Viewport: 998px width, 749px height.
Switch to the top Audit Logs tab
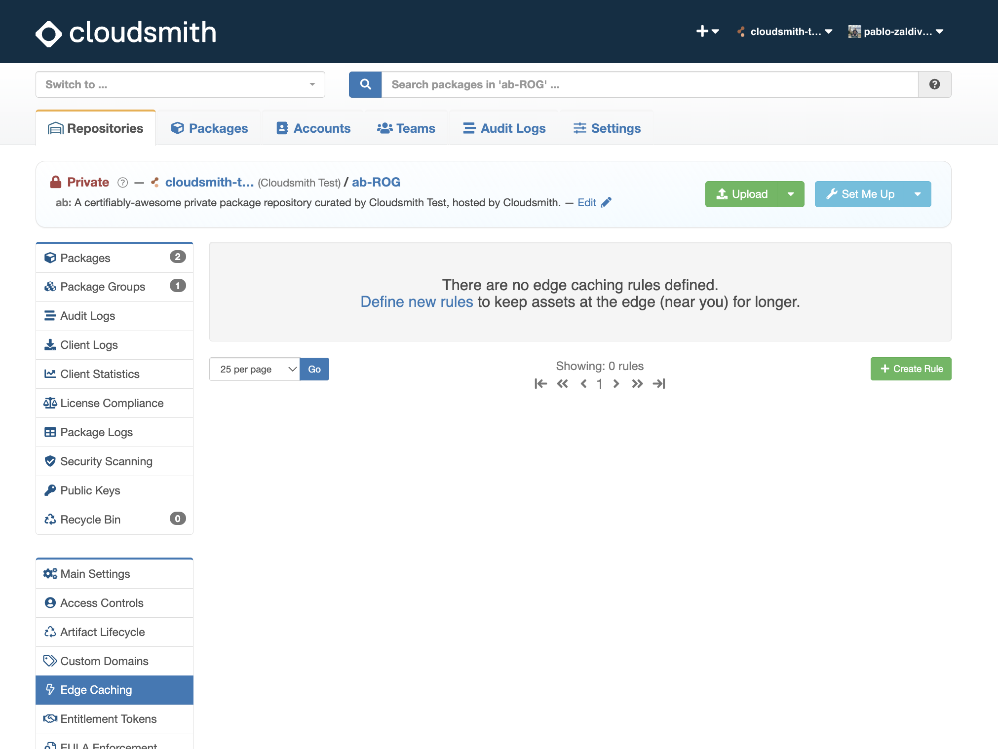click(504, 128)
